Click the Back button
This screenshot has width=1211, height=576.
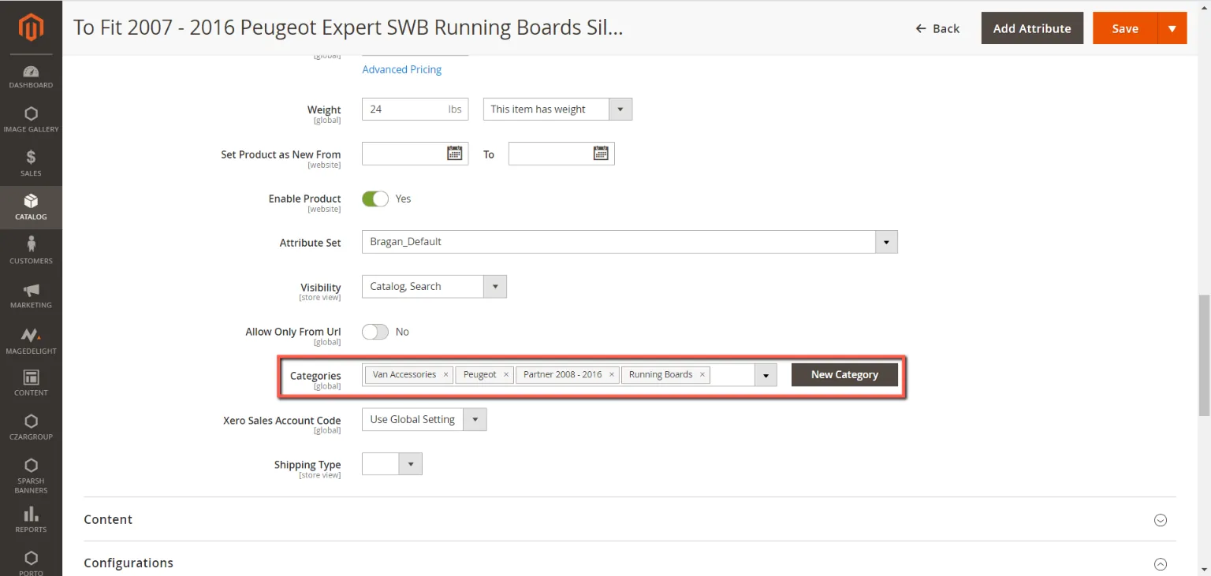pyautogui.click(x=937, y=28)
